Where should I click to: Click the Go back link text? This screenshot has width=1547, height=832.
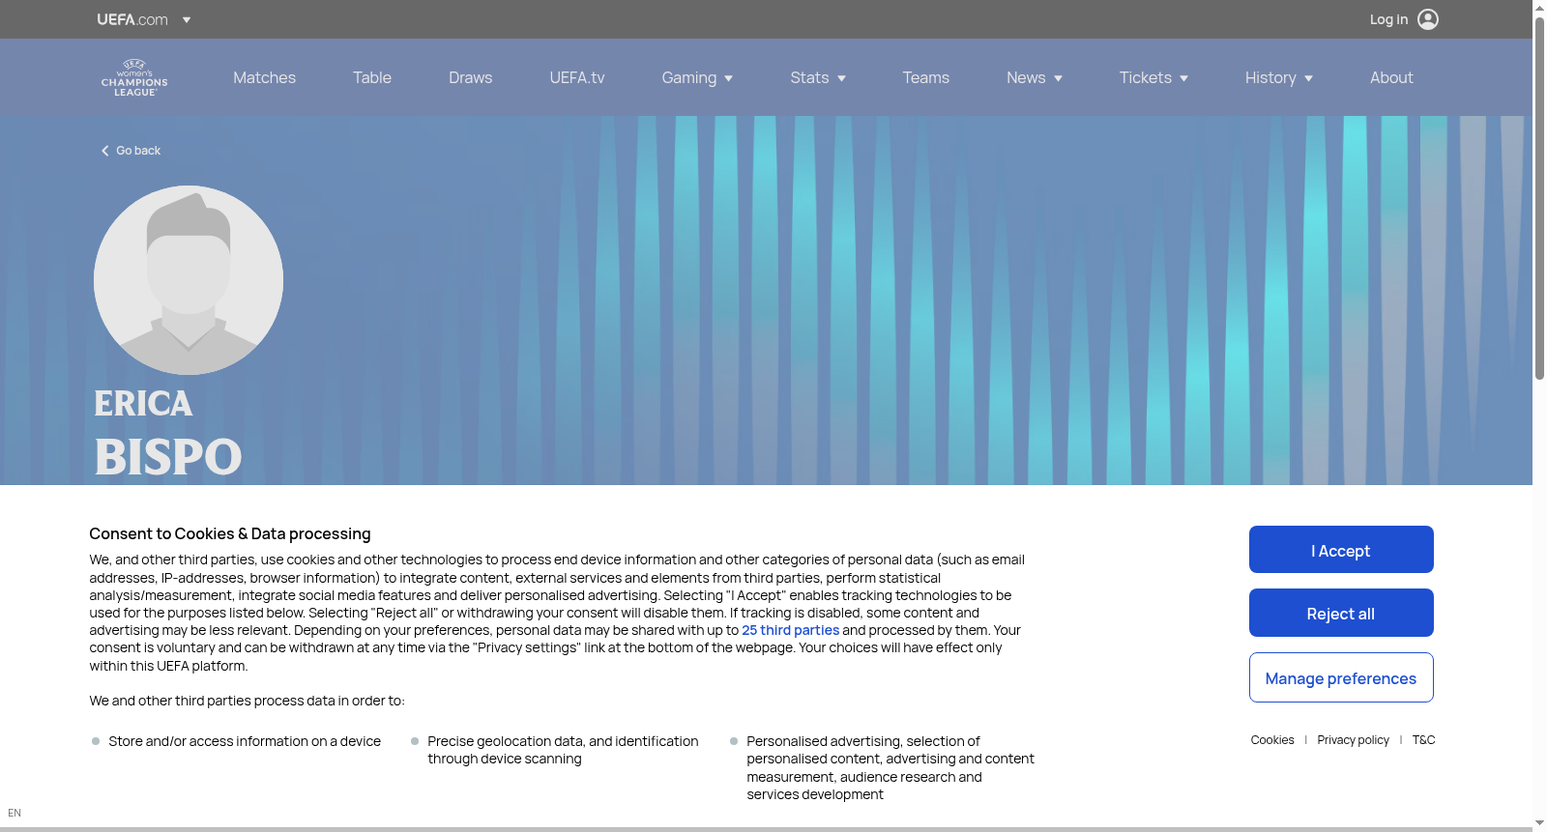(x=138, y=151)
